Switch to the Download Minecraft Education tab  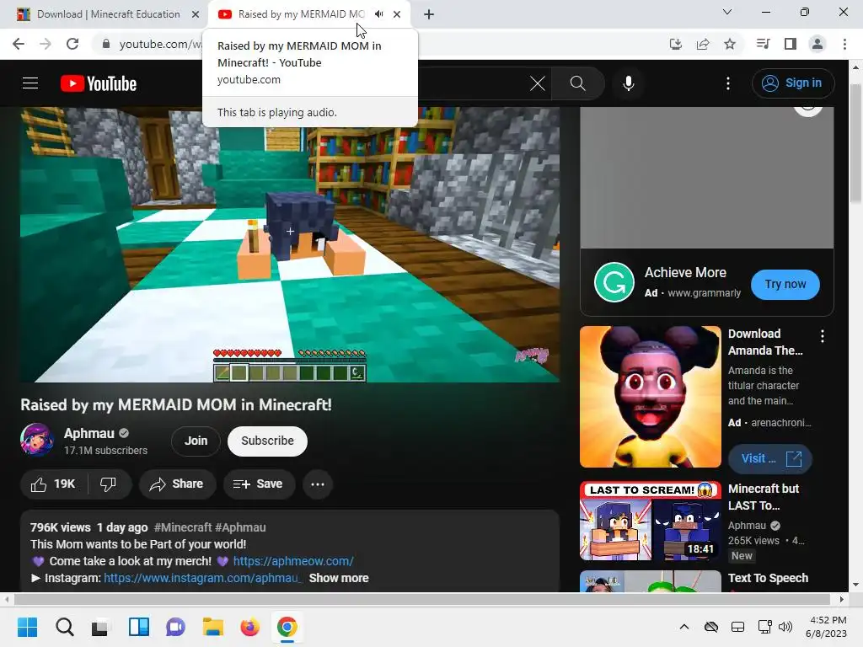coord(109,14)
